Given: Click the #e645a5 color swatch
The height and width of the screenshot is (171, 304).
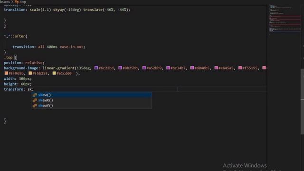Looking at the screenshot, I should click(216, 67).
